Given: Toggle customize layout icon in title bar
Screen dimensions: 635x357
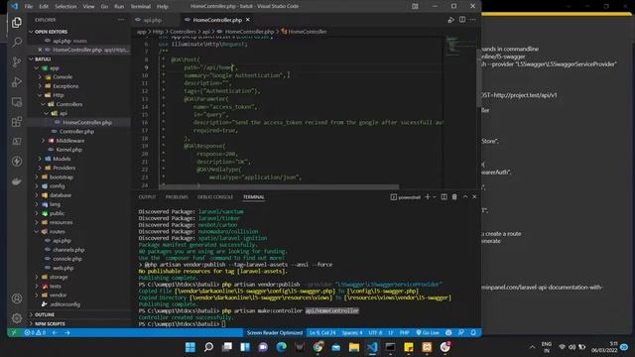Looking at the screenshot, I should tap(415, 6).
